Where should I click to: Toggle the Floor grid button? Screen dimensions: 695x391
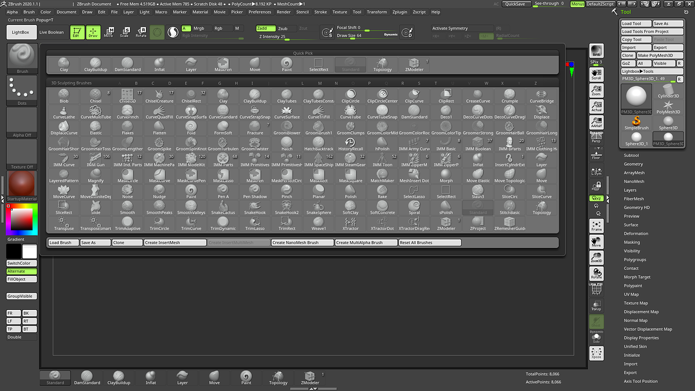(597, 154)
